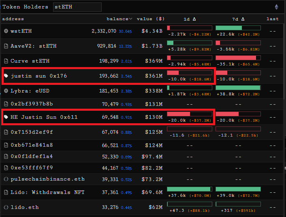
Task: Sort by the 7d delta column
Action: pyautogui.click(x=238, y=19)
